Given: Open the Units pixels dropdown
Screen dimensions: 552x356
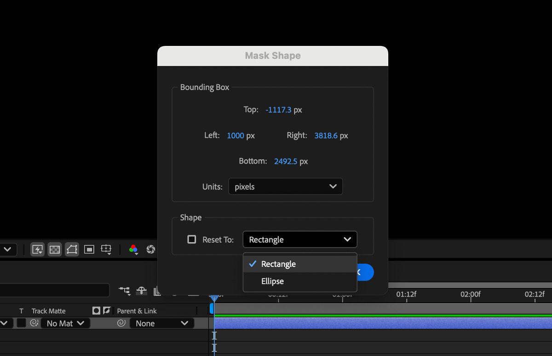Looking at the screenshot, I should pyautogui.click(x=285, y=186).
